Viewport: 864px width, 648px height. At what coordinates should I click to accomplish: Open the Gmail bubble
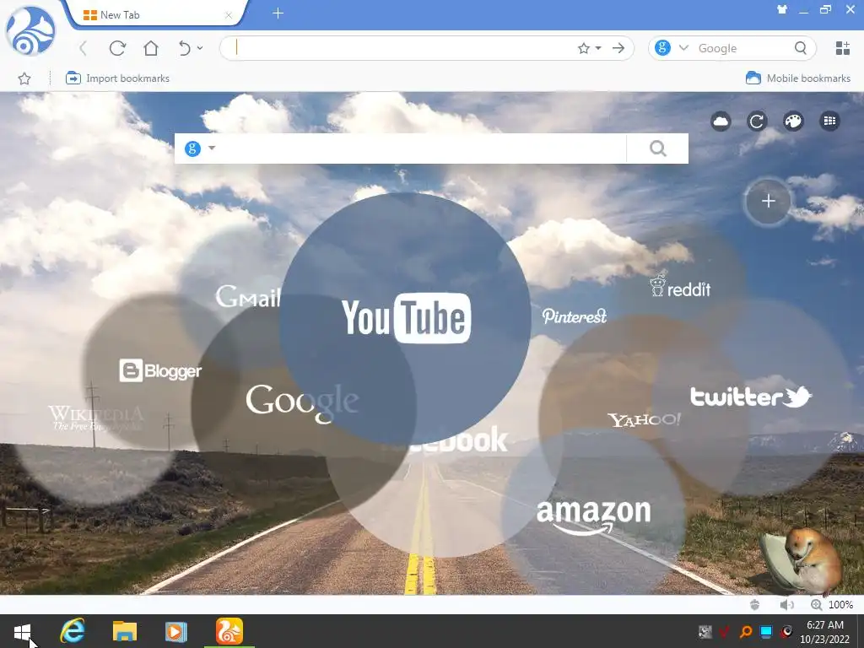248,296
